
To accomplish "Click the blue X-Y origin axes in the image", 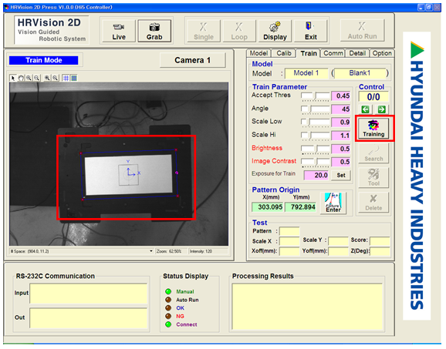I will (x=130, y=172).
